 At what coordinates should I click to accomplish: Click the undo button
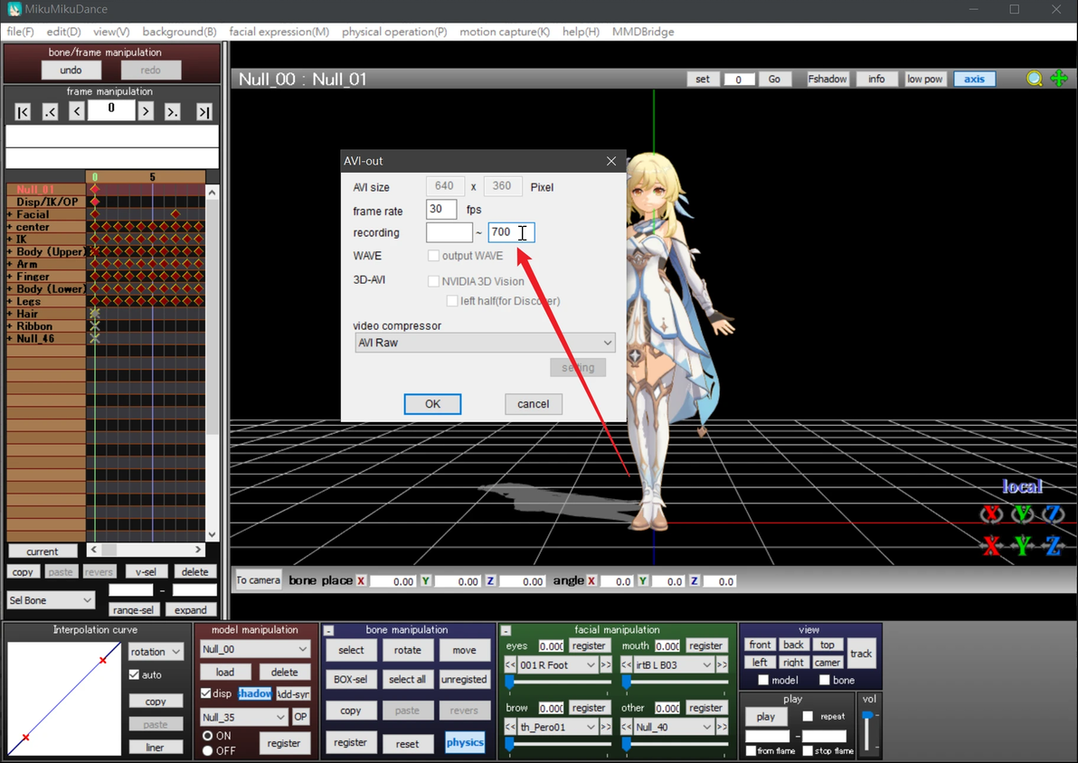click(71, 71)
